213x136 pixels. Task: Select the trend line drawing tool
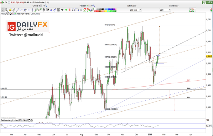(18, 10)
